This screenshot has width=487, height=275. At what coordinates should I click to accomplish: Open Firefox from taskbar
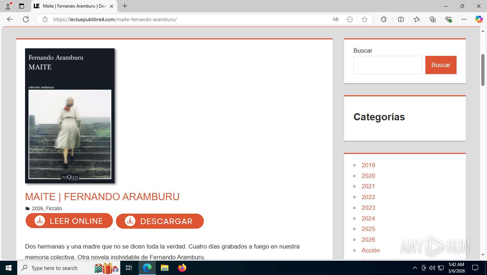(x=182, y=268)
